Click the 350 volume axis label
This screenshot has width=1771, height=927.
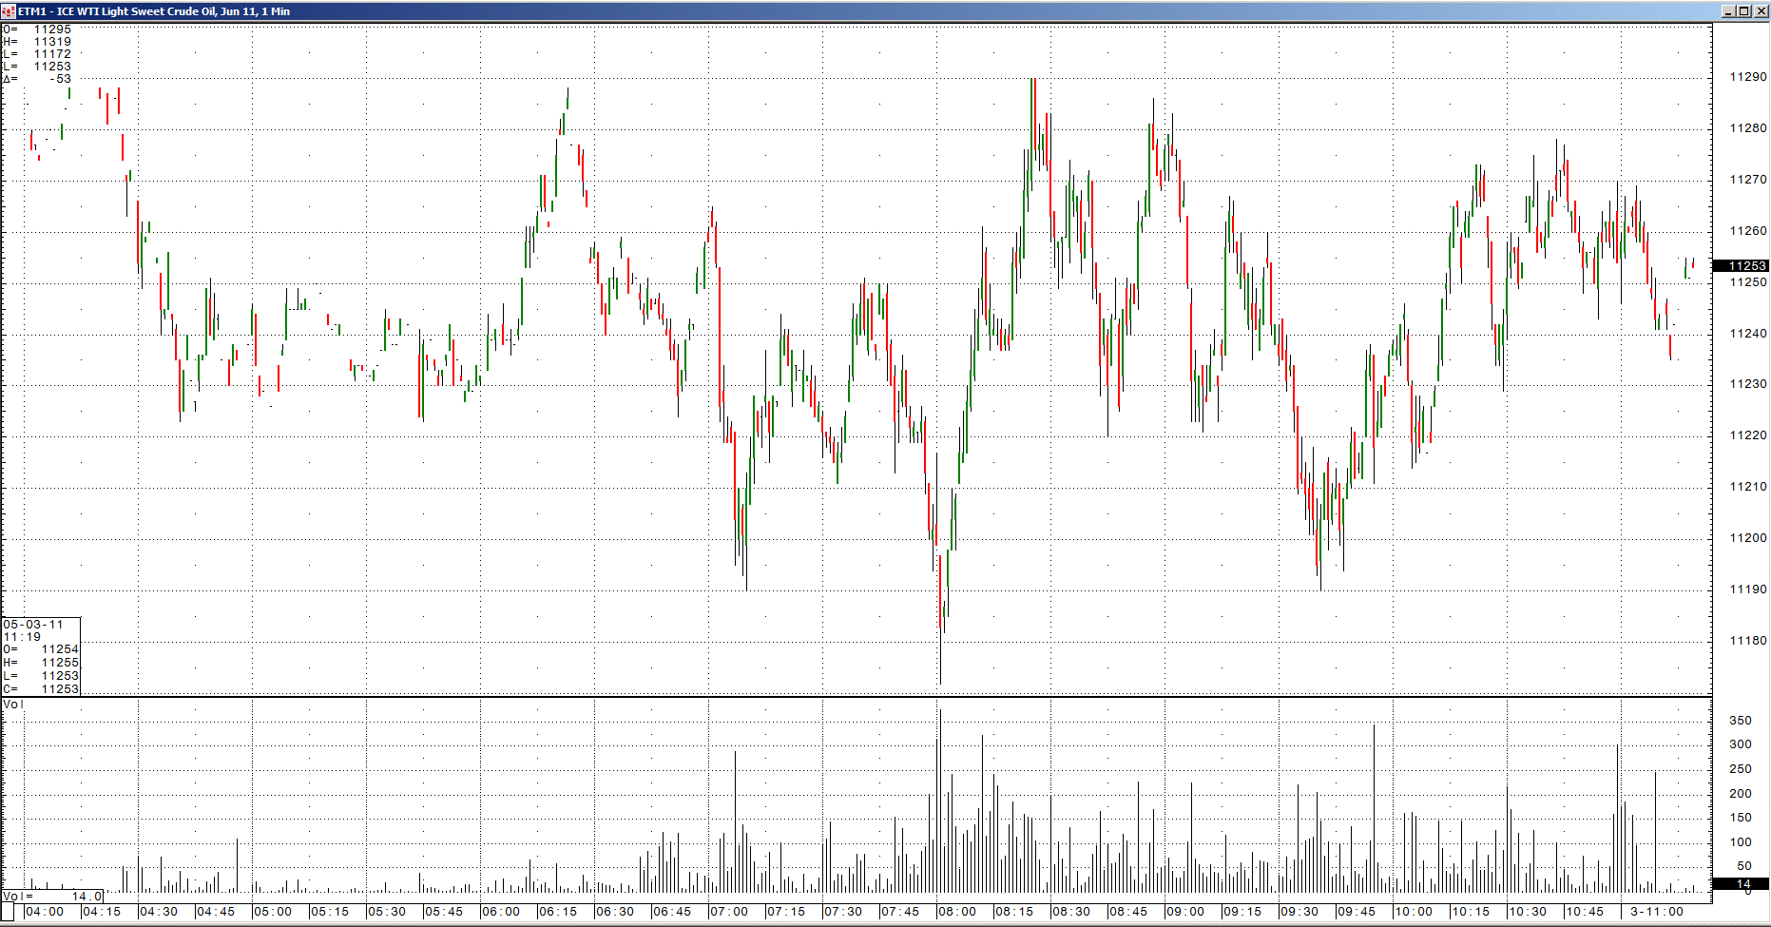[1741, 721]
